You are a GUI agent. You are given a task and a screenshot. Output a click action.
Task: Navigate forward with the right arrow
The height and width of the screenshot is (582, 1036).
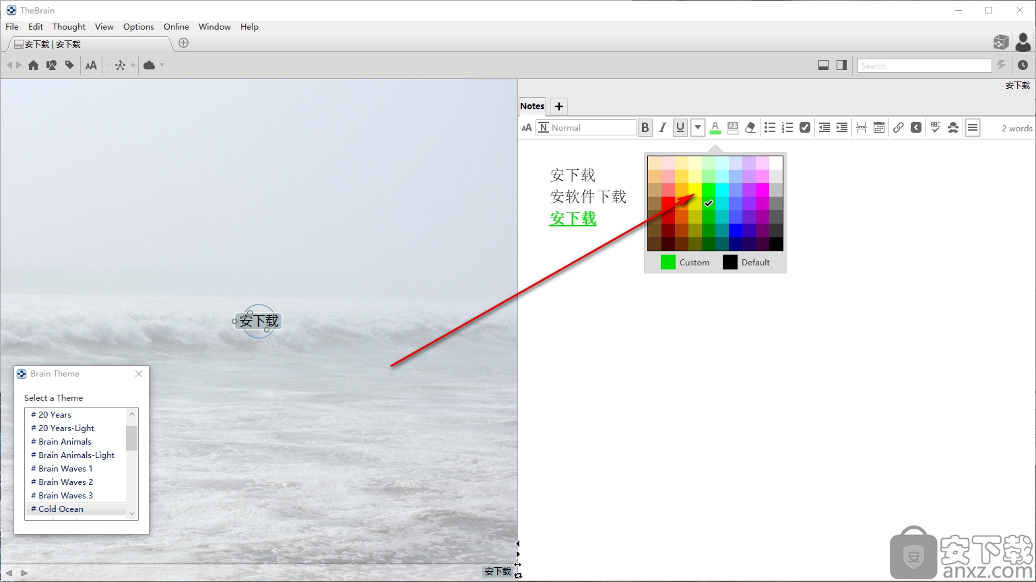coord(19,65)
